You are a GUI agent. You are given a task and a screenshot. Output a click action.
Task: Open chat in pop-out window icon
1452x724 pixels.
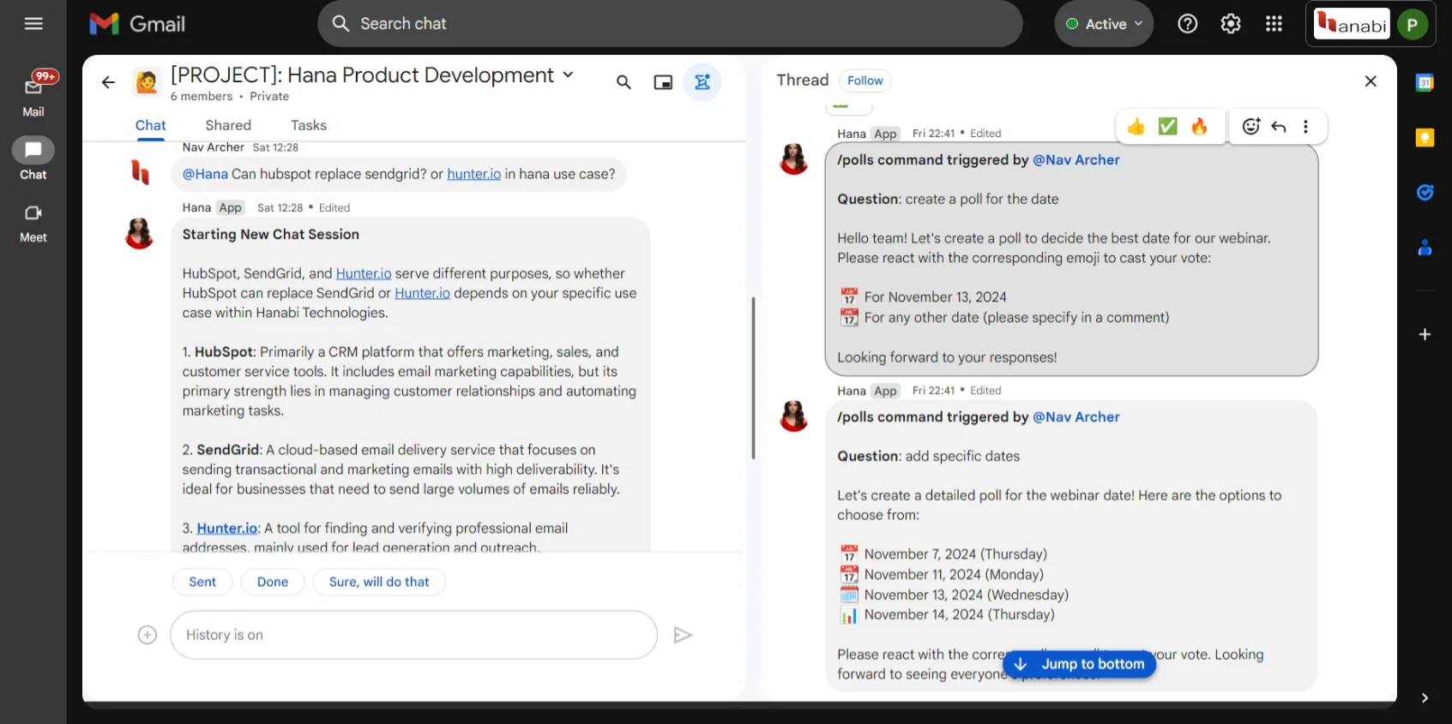point(663,82)
